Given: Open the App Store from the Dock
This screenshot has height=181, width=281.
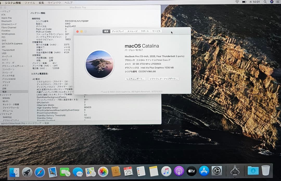Looking at the screenshot, I should click(x=204, y=171).
